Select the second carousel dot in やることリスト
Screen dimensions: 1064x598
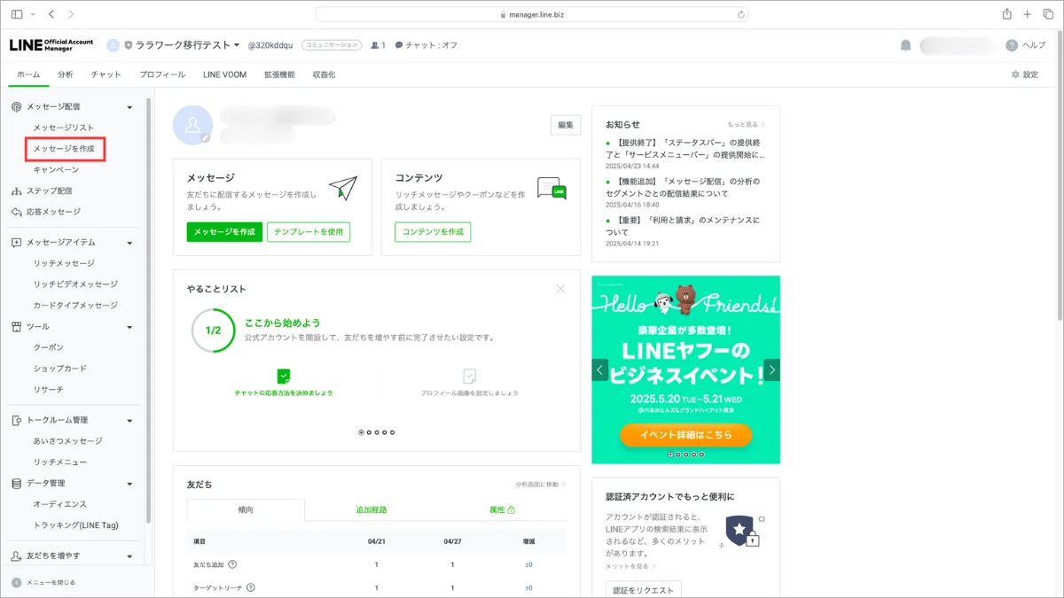tap(369, 432)
